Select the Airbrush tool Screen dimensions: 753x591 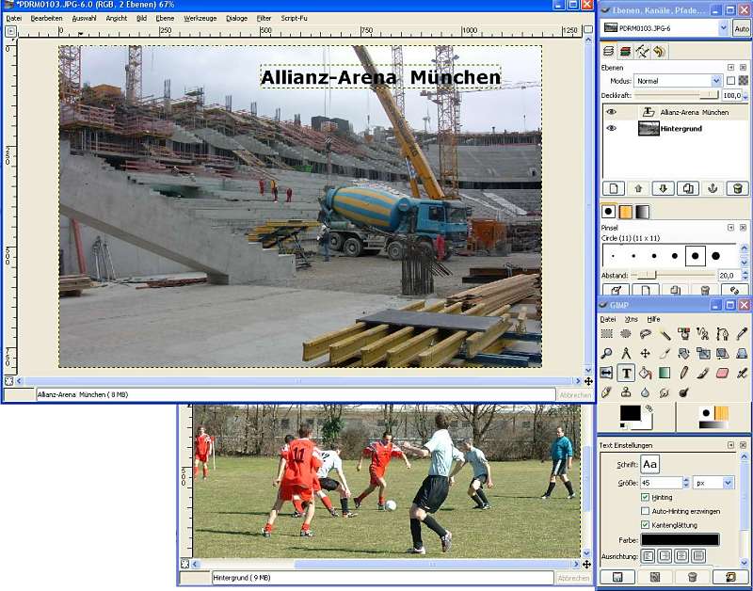[x=742, y=373]
